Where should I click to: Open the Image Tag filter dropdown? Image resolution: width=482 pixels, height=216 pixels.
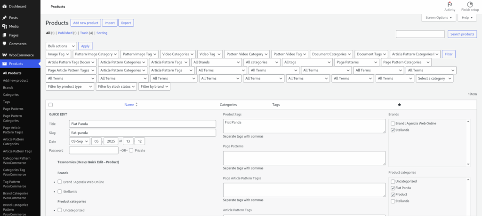[58, 54]
